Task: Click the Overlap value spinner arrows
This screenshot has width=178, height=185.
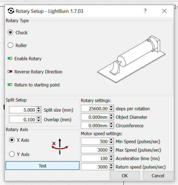Action: (39, 120)
